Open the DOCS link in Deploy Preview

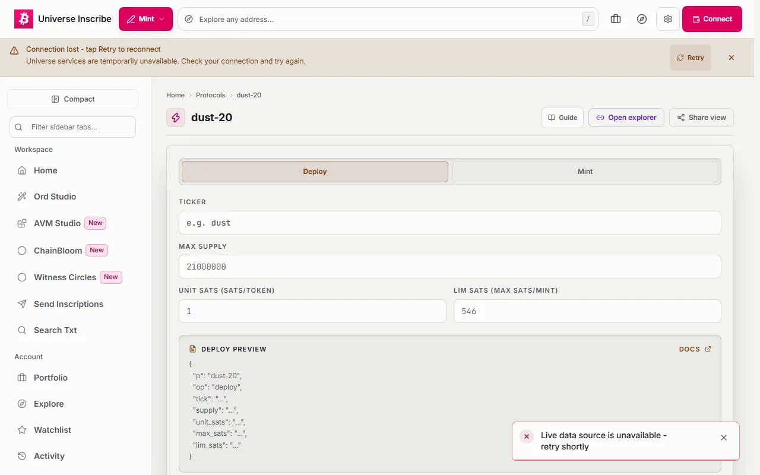click(695, 349)
